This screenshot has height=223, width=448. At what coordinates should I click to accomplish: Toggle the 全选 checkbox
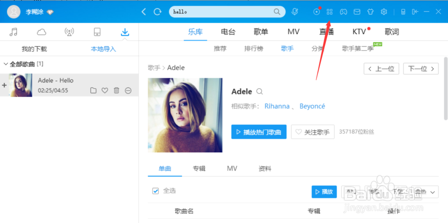coord(155,191)
